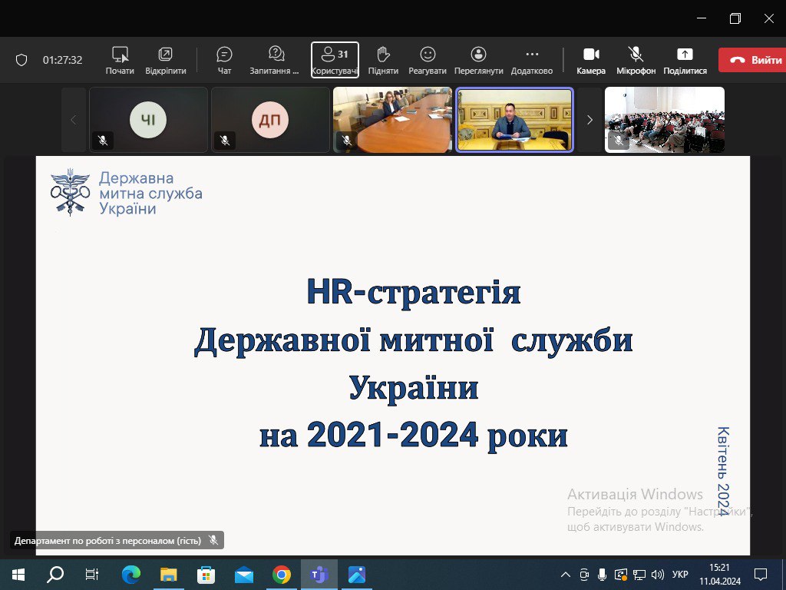Screen dimensions: 786x590
Task: Switch input language via УКР indicator
Action: [x=679, y=575]
